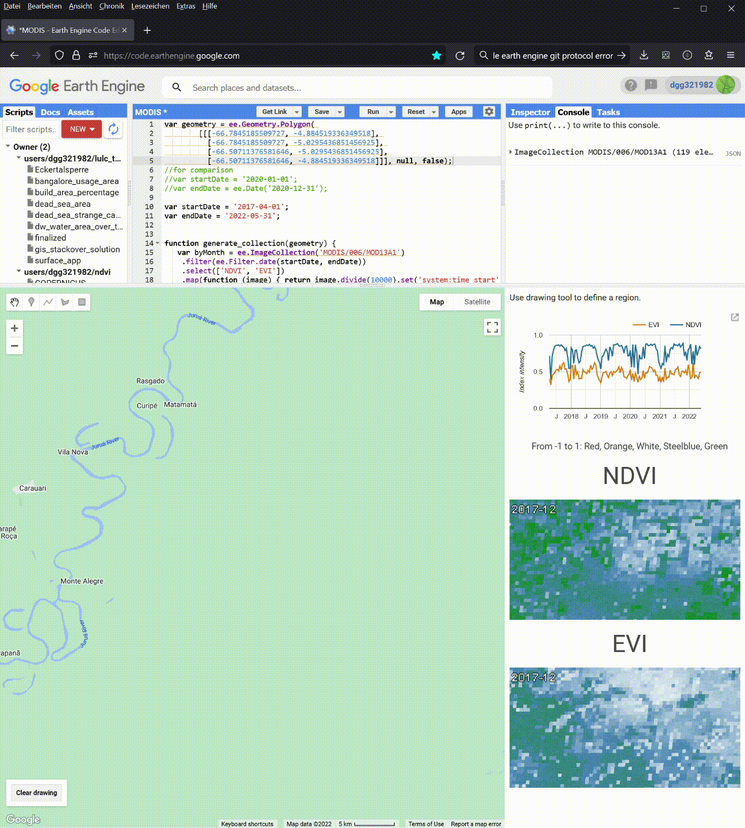The image size is (745, 828).
Task: Open chart in new tab icon
Action: click(x=734, y=317)
